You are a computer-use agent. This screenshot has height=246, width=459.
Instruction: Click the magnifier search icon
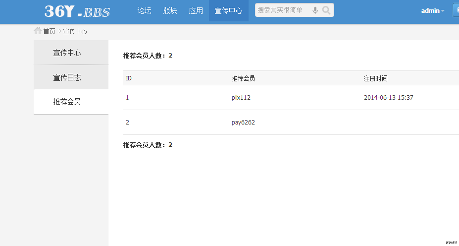(326, 10)
